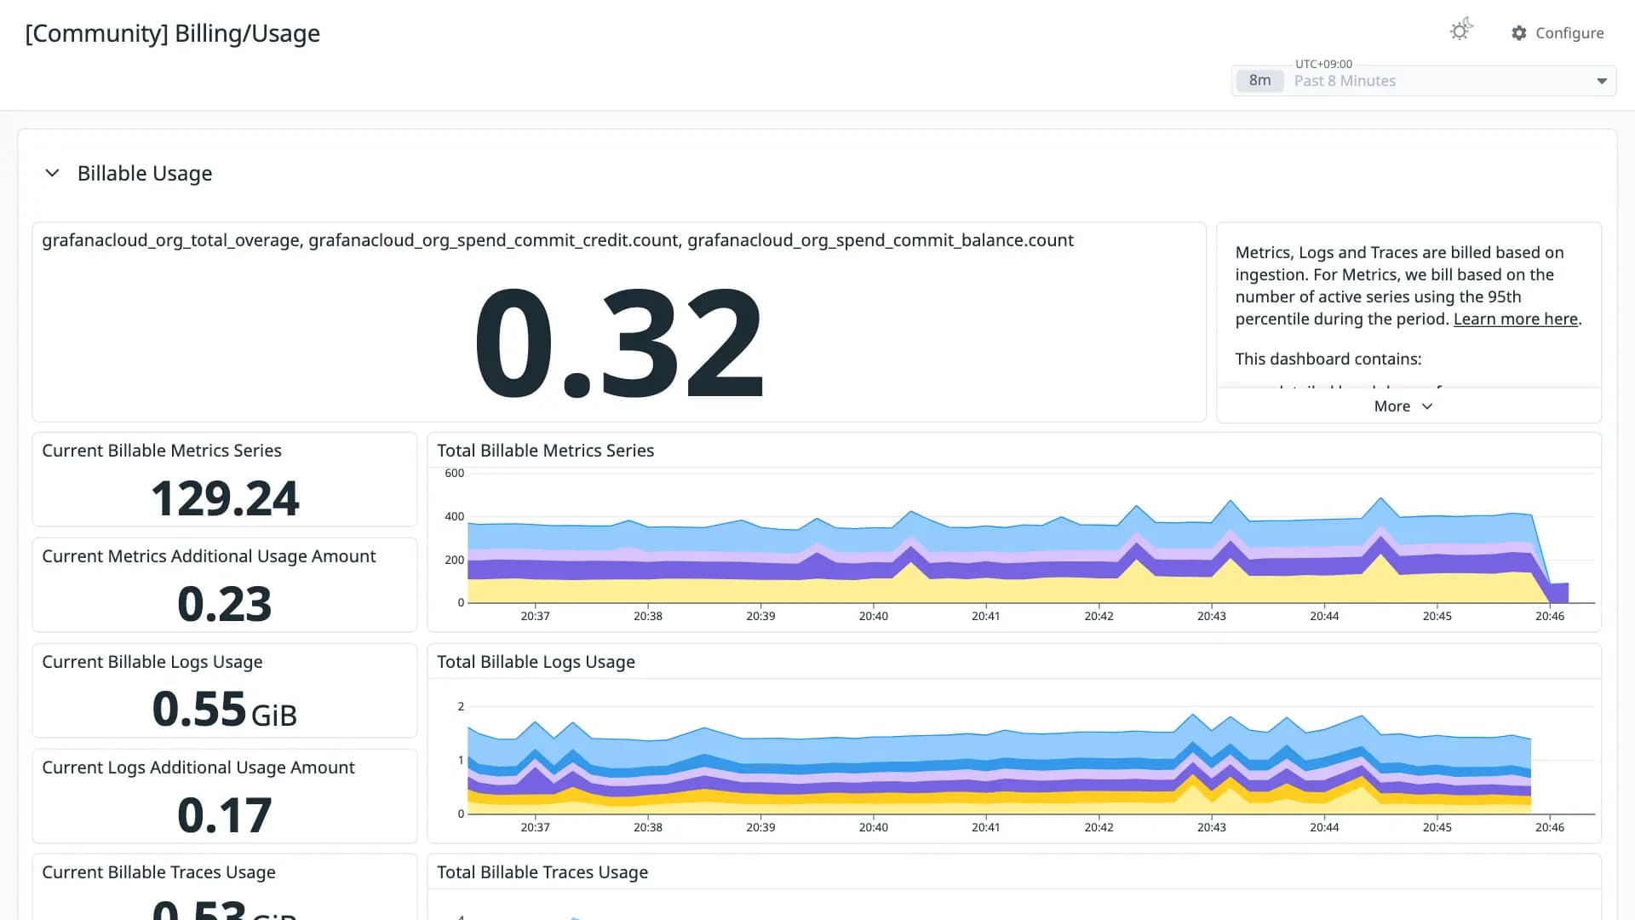Image resolution: width=1635 pixels, height=920 pixels.
Task: Click the 8m time range badge
Action: click(x=1260, y=81)
